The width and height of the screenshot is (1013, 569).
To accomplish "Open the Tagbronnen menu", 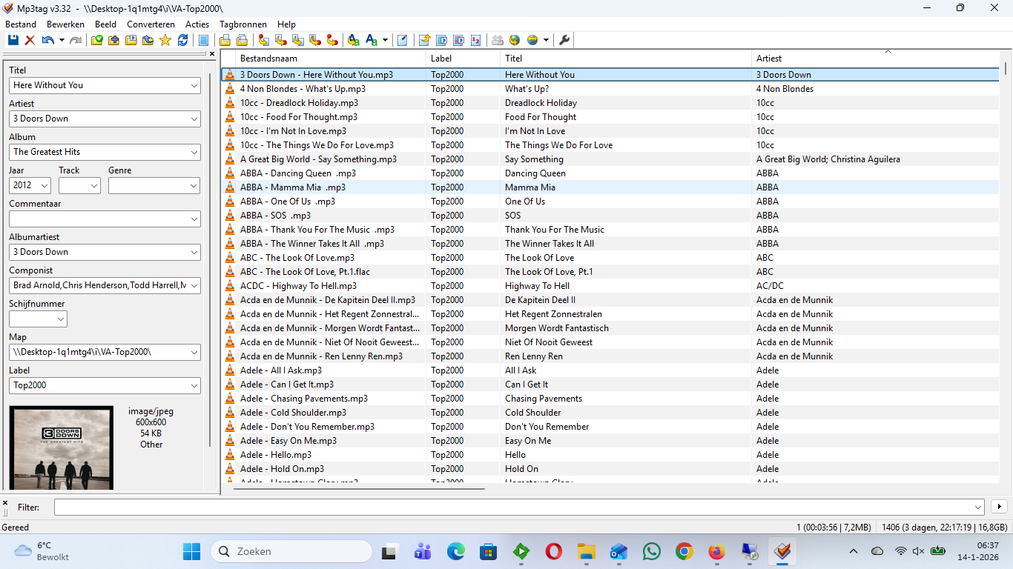I will pos(243,24).
